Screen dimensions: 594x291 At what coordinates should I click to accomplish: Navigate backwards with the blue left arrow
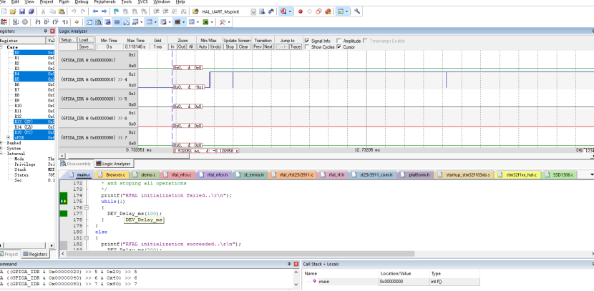click(95, 11)
